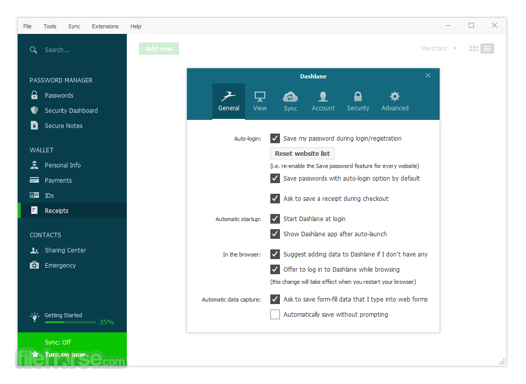Click the Sync: Off status text
Viewport: 526px width, 384px height.
[x=58, y=342]
